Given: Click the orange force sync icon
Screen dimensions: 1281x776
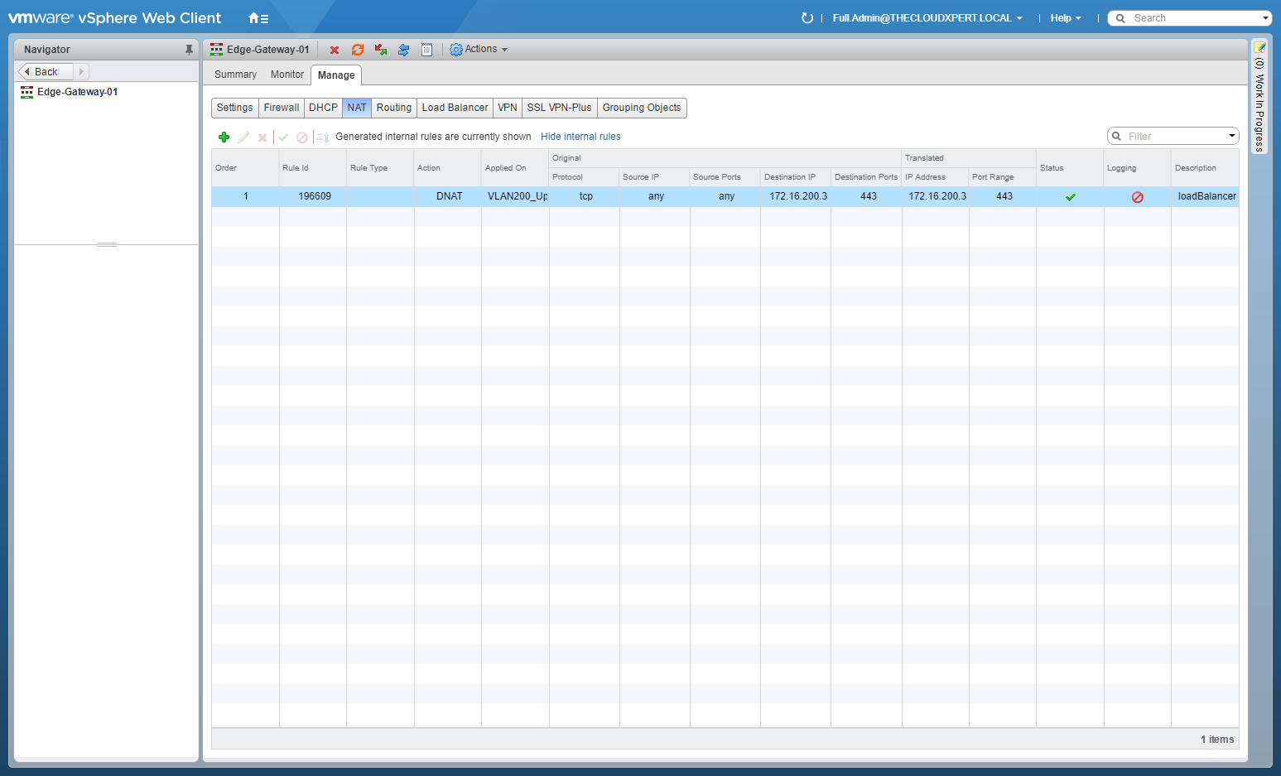Looking at the screenshot, I should [358, 51].
